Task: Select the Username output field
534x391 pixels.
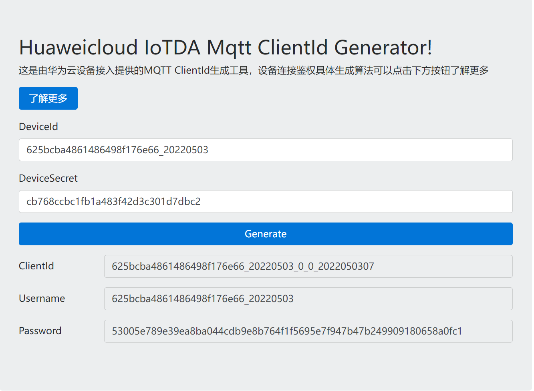Action: pos(308,299)
